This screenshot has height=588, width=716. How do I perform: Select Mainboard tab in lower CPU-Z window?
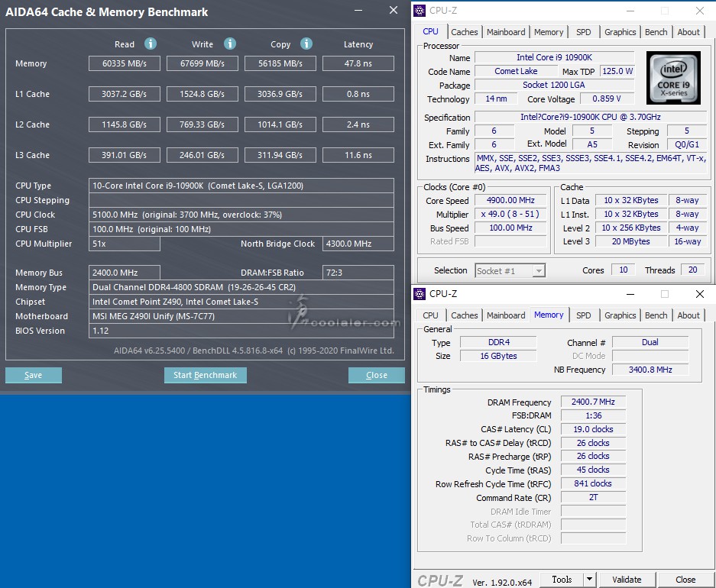pyautogui.click(x=506, y=315)
